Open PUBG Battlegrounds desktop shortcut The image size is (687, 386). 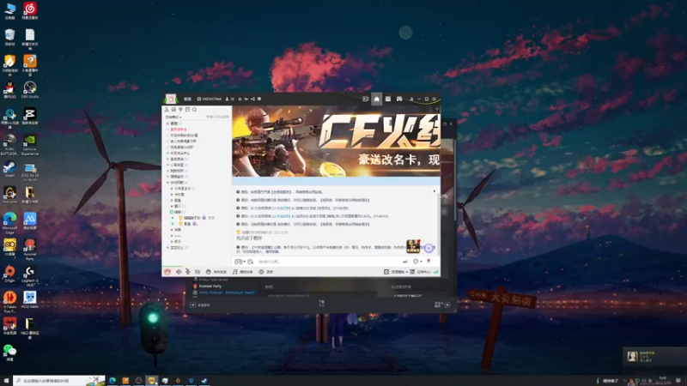point(9,144)
